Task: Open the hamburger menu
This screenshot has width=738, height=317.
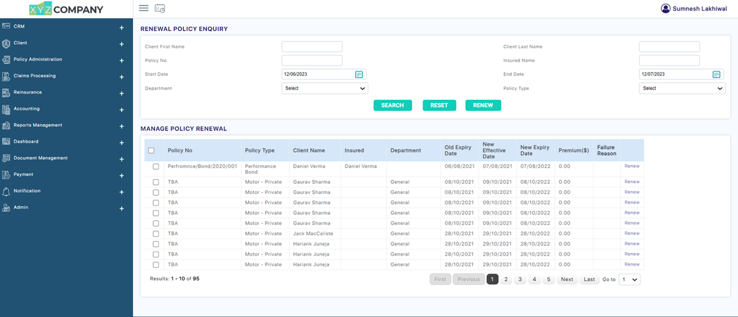Action: (144, 8)
